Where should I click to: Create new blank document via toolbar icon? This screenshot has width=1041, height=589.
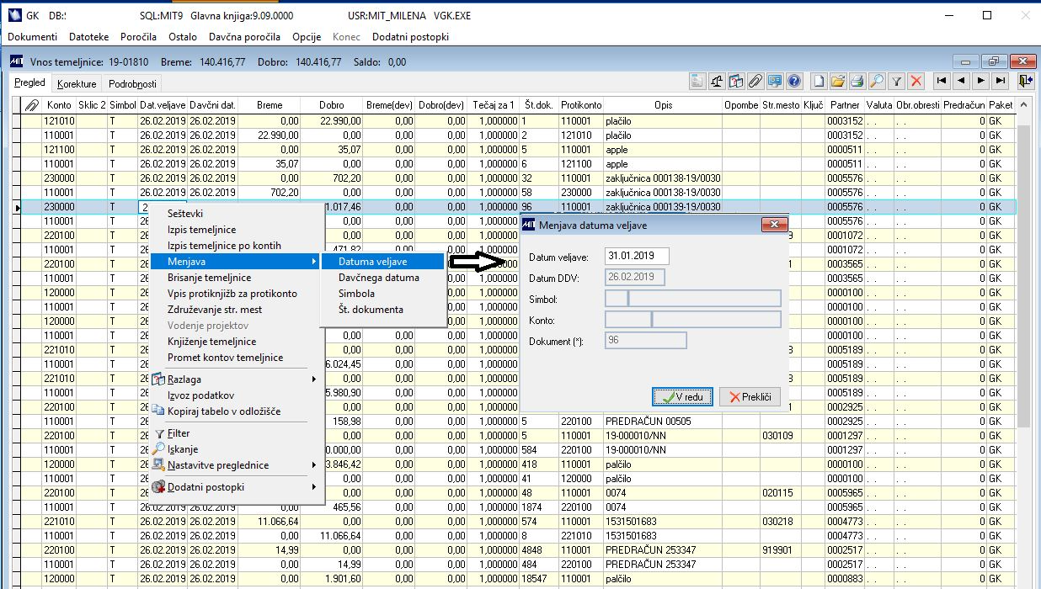pos(819,82)
